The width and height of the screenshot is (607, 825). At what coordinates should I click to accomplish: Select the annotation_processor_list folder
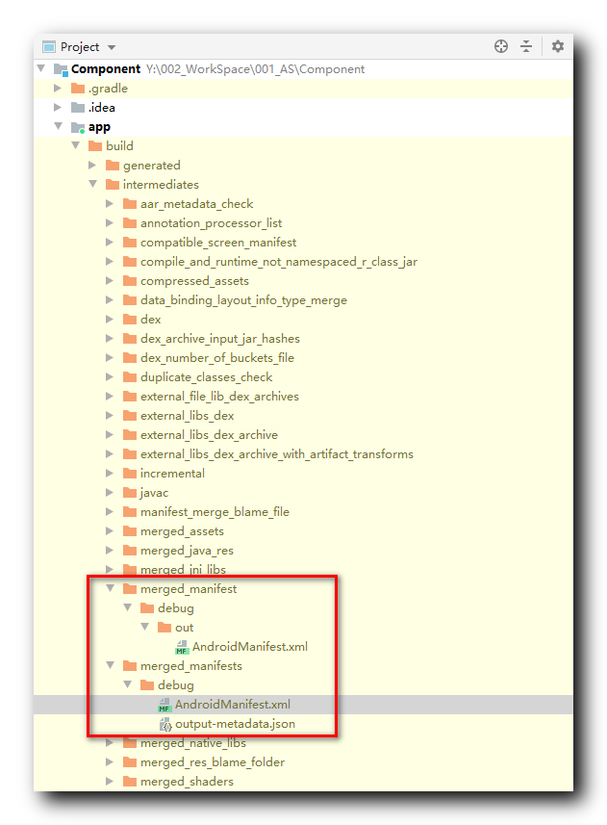coord(211,223)
